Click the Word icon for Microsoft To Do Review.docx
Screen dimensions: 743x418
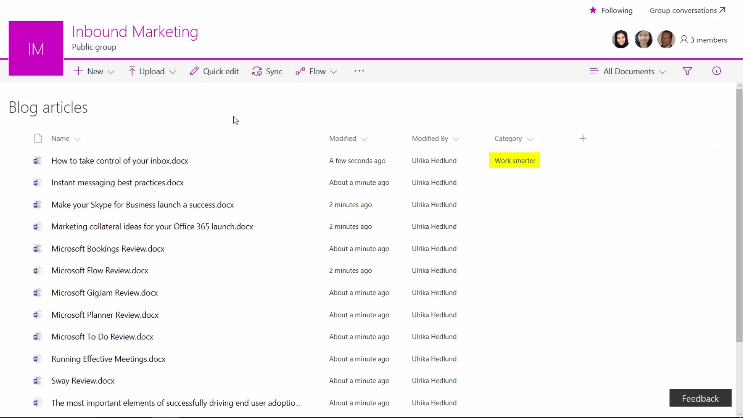37,337
